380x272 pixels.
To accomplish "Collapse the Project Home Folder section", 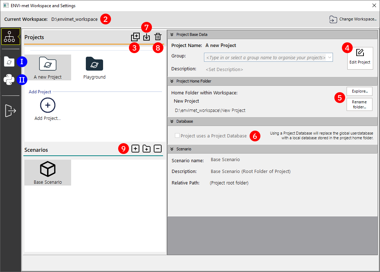I will point(172,81).
